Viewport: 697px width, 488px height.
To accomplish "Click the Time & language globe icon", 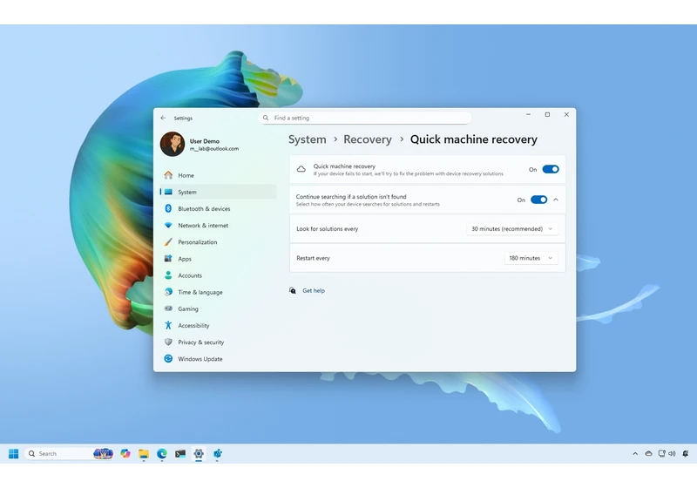I will [x=168, y=292].
